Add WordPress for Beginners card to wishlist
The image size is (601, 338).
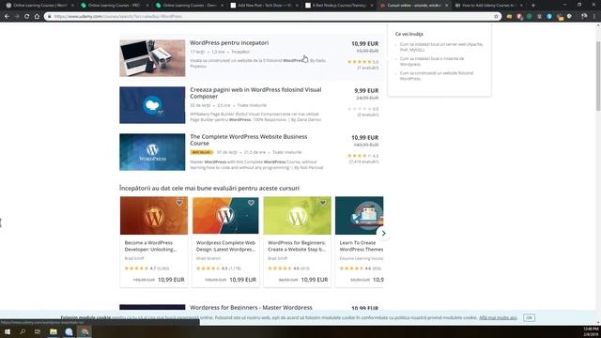pos(323,203)
